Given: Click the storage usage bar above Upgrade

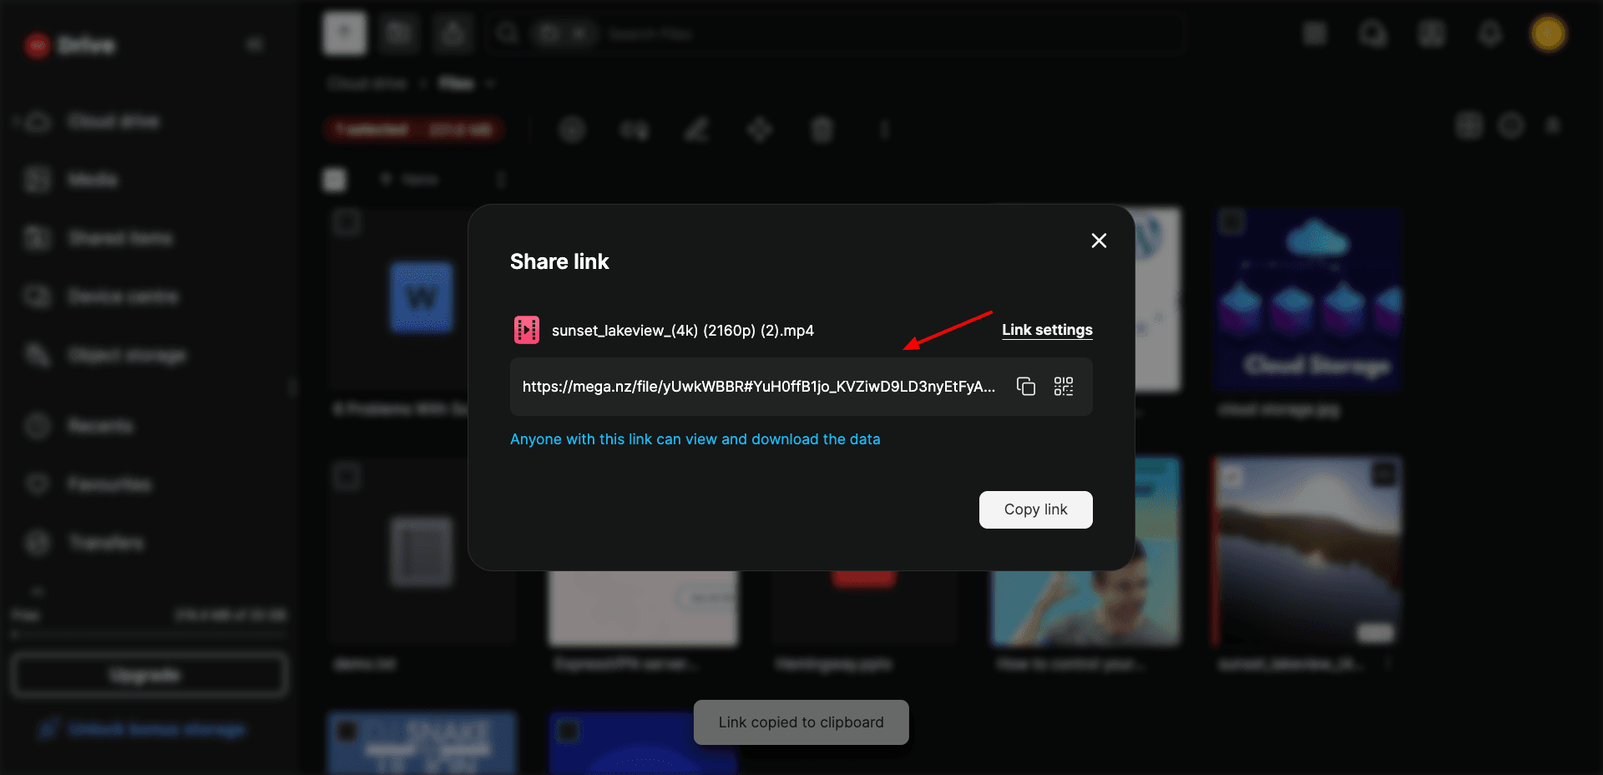Looking at the screenshot, I should (149, 635).
